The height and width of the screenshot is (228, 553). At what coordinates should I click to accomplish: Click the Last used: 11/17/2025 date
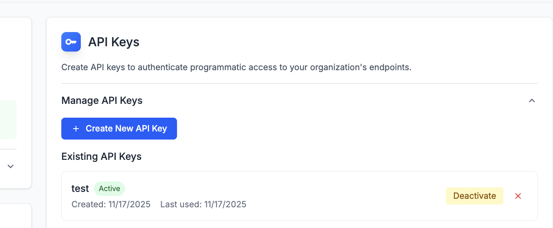(203, 204)
